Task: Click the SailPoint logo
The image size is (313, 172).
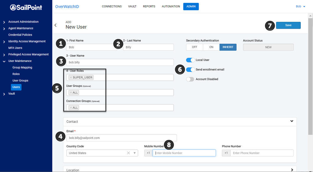Action: [x=26, y=7]
